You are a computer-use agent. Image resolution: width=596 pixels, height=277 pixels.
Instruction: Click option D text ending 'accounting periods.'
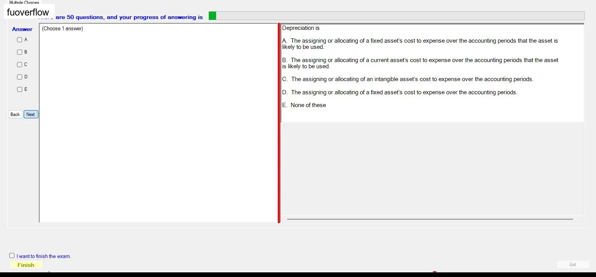pos(400,92)
